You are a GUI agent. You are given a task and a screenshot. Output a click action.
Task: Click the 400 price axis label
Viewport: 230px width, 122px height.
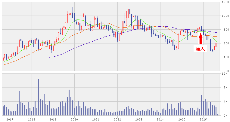(x=226, y=57)
